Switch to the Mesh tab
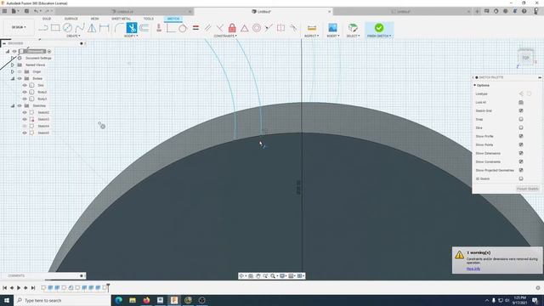 click(x=94, y=19)
